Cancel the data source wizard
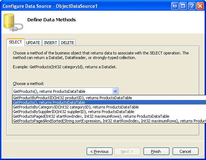 (x=185, y=151)
